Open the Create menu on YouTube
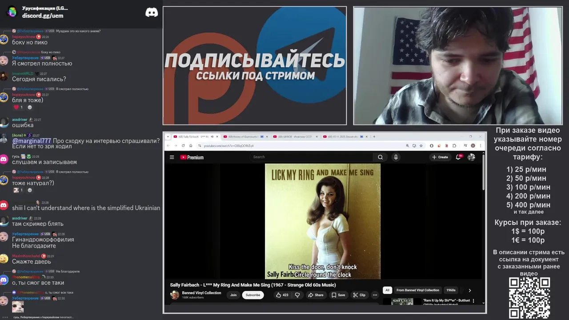Viewport: 569px width, 320px height. coord(440,157)
